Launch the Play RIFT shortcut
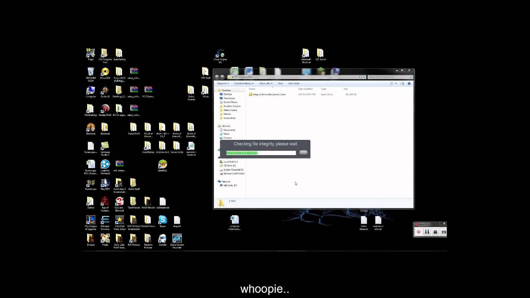This screenshot has width=530, height=298. 105,184
